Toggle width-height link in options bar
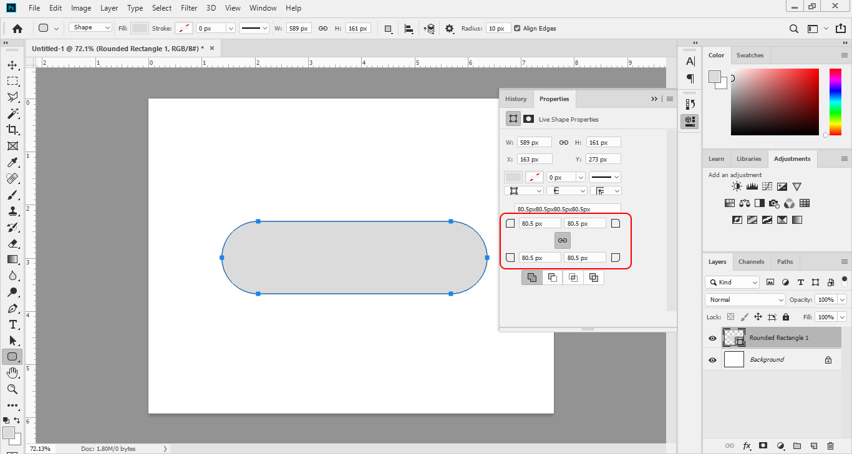This screenshot has width=852, height=454. (323, 28)
